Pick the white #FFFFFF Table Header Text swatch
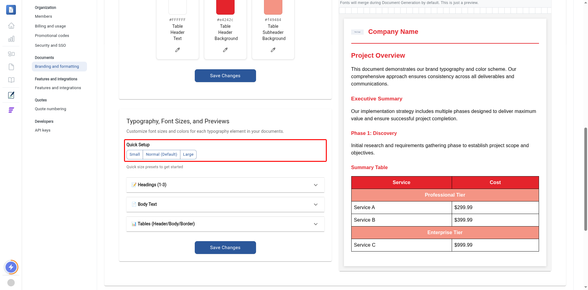 [178, 7]
